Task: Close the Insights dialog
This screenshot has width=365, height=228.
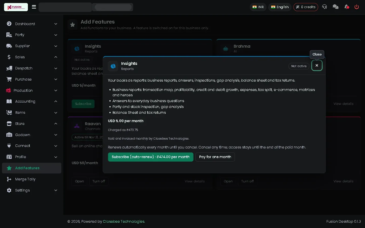Action: tap(317, 65)
